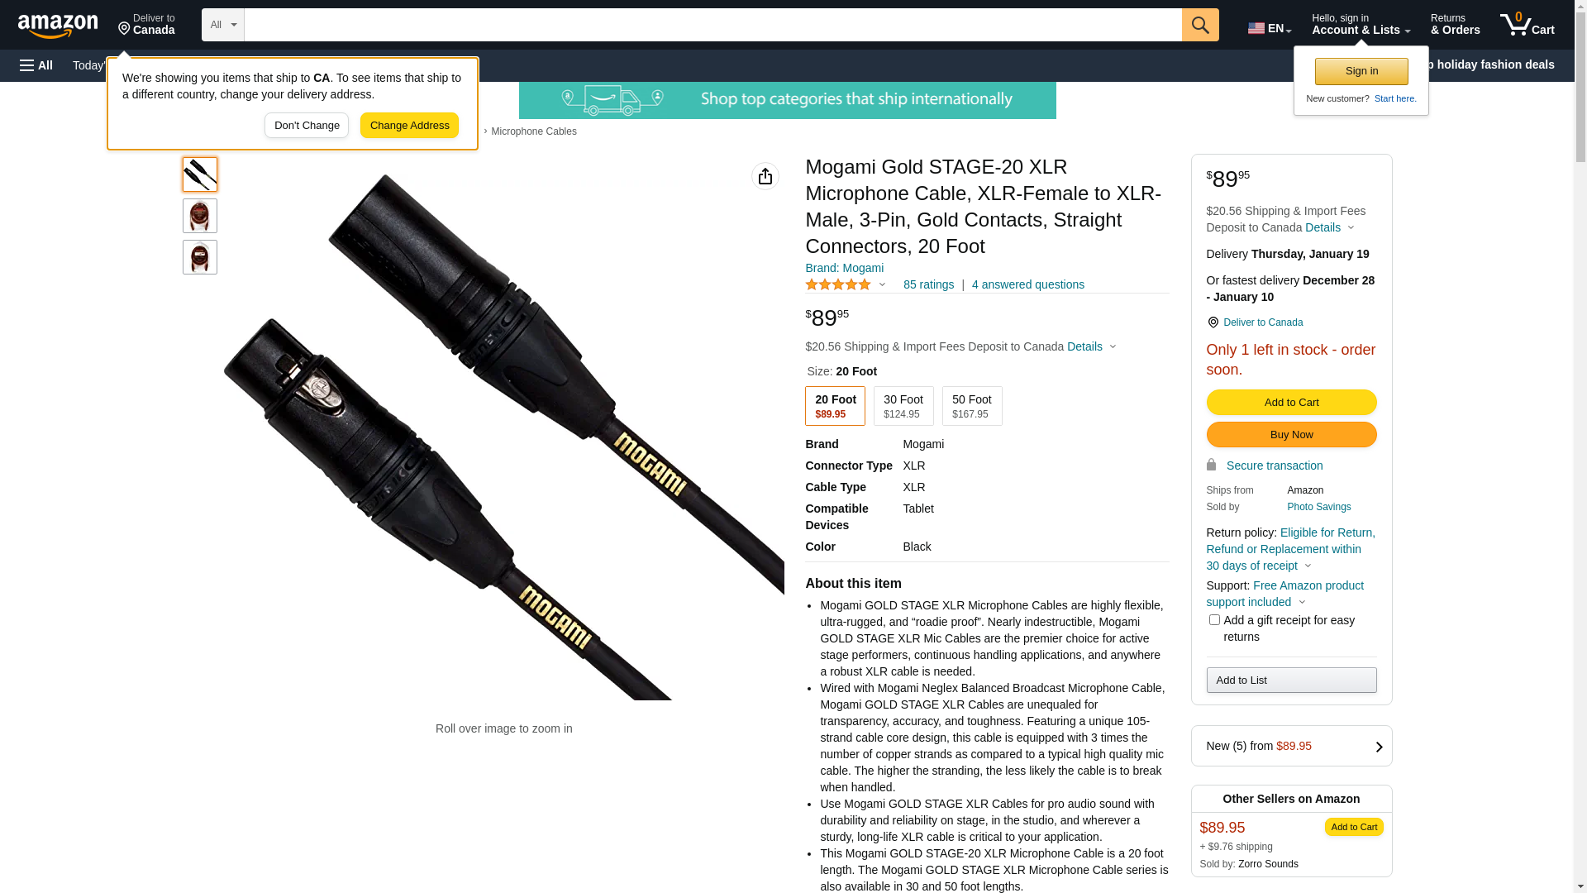Check the gift receipt checkbox
Image resolution: width=1587 pixels, height=893 pixels.
(1214, 619)
